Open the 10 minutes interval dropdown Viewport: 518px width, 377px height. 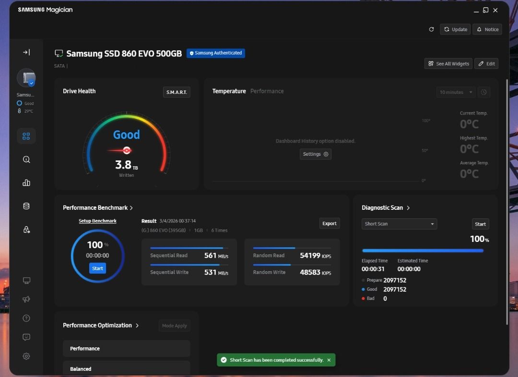pyautogui.click(x=456, y=92)
